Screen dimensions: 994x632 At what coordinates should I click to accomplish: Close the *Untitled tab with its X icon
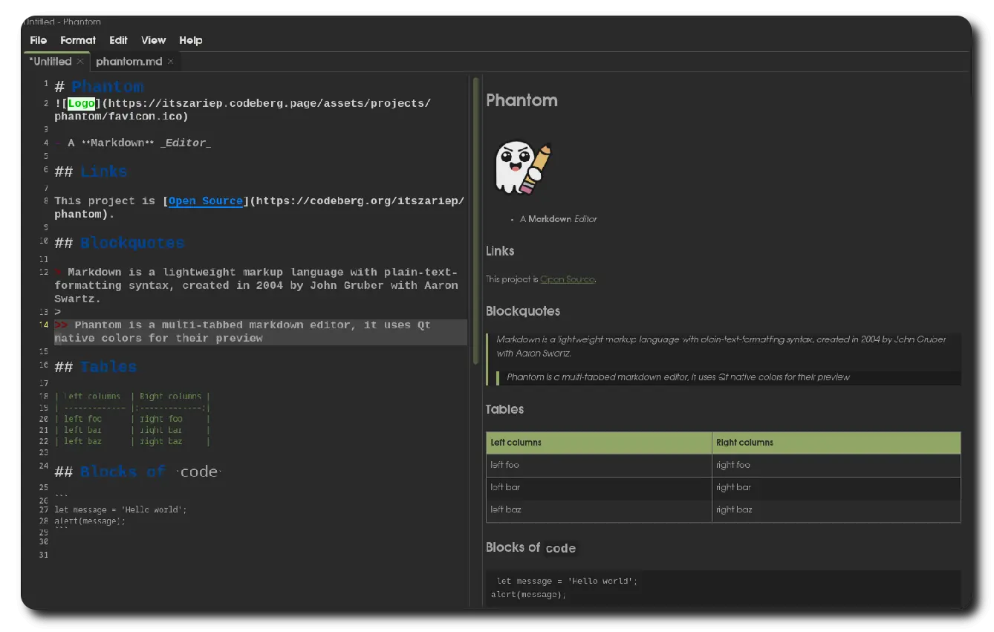(80, 62)
